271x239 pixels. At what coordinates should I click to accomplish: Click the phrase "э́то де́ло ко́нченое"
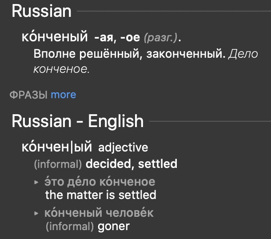pos(100,182)
